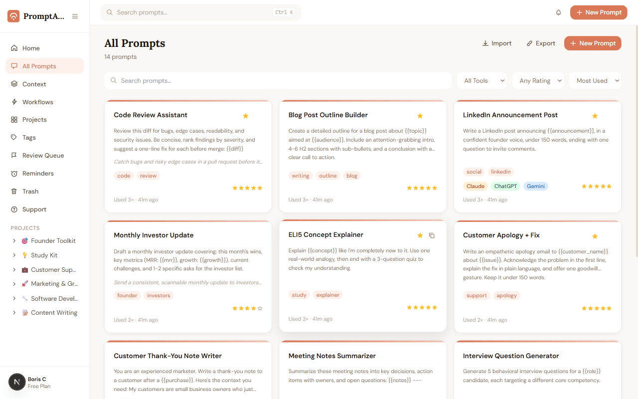This screenshot has width=638, height=399.
Task: Toggle favorite star on LinkedIn Announcement Post
Action: (x=595, y=116)
